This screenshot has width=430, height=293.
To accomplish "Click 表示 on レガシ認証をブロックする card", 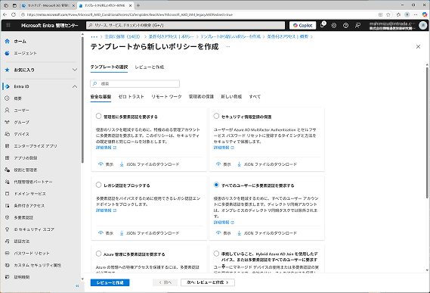I will (x=106, y=233).
